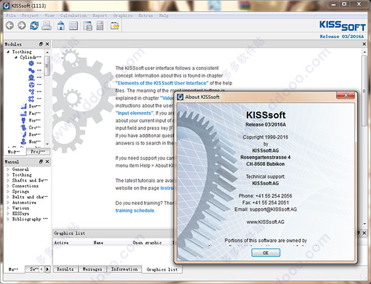The image size is (371, 284).
Task: Click the stacked windows toolbar icon
Action: tap(88, 26)
